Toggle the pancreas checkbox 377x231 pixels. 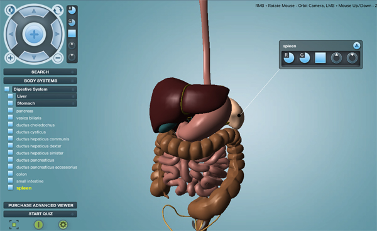[x=10, y=110]
